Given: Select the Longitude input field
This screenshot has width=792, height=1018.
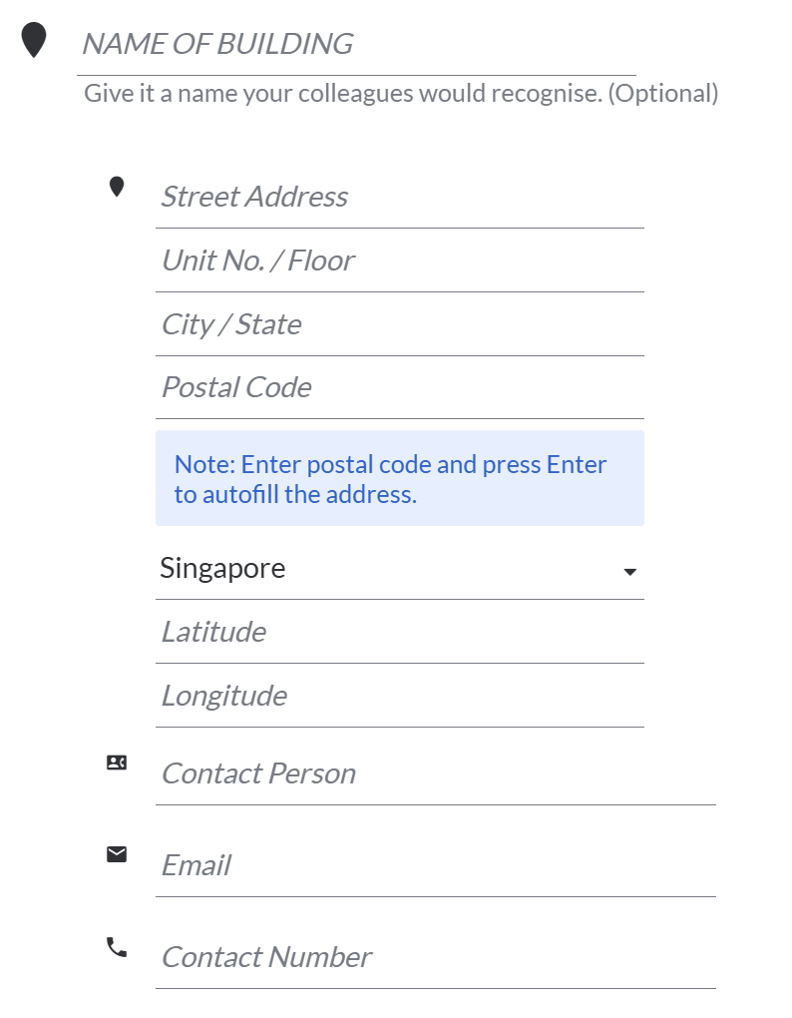Looking at the screenshot, I should [399, 696].
